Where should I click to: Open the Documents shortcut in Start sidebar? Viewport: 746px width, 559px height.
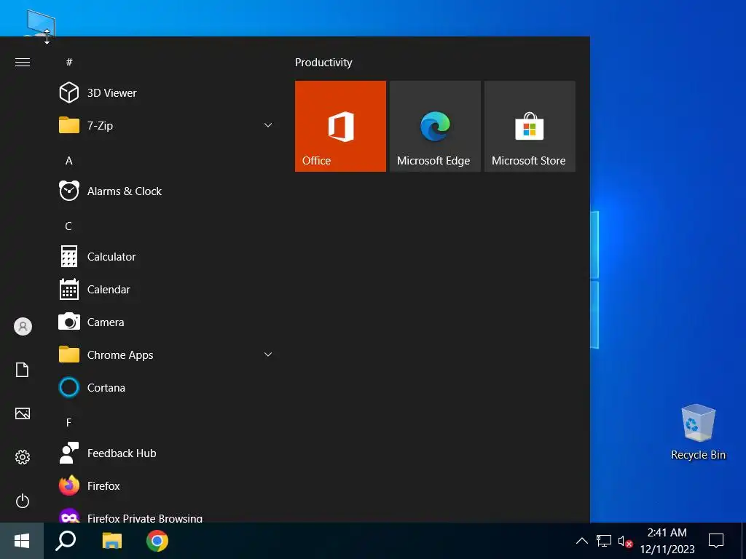click(x=23, y=370)
